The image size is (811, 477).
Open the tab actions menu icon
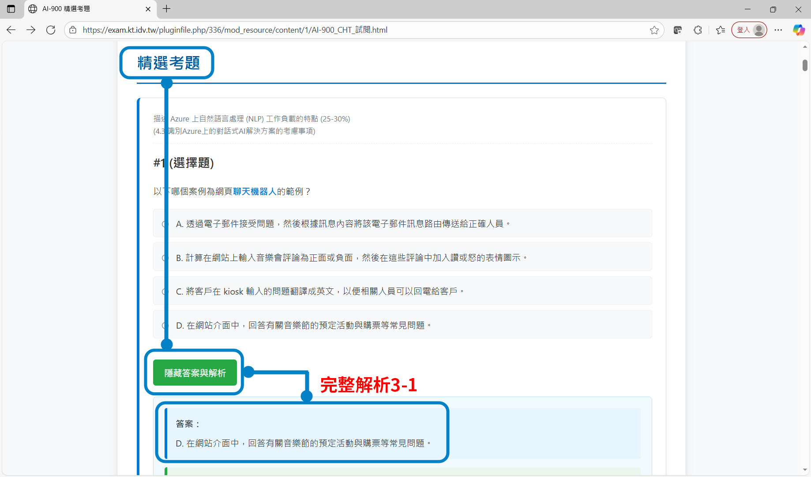[x=11, y=9]
